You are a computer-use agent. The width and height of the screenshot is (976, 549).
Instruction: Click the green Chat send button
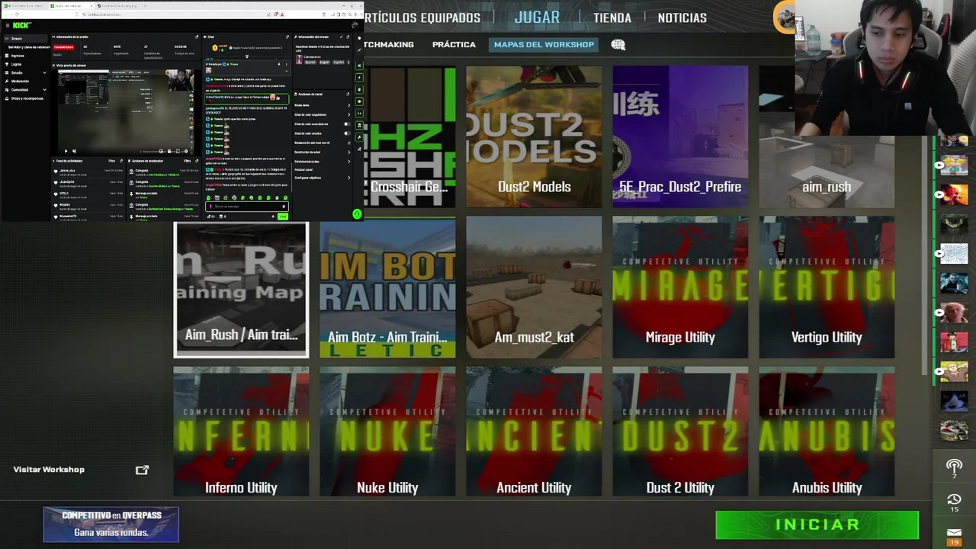click(x=283, y=217)
